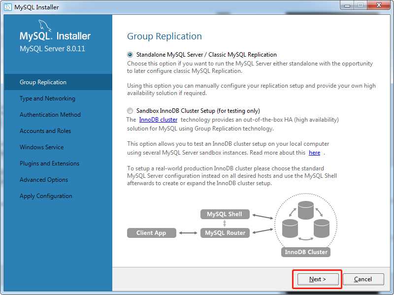The image size is (394, 295).
Task: Select Authentication Method in sidebar
Action: tap(50, 115)
